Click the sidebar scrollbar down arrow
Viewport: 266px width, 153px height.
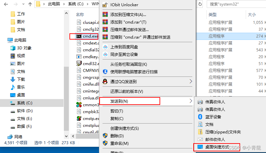point(66,136)
